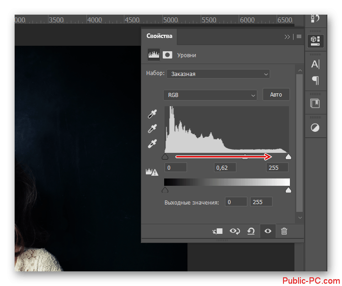Reset adjustment to defaults icon

click(x=251, y=231)
